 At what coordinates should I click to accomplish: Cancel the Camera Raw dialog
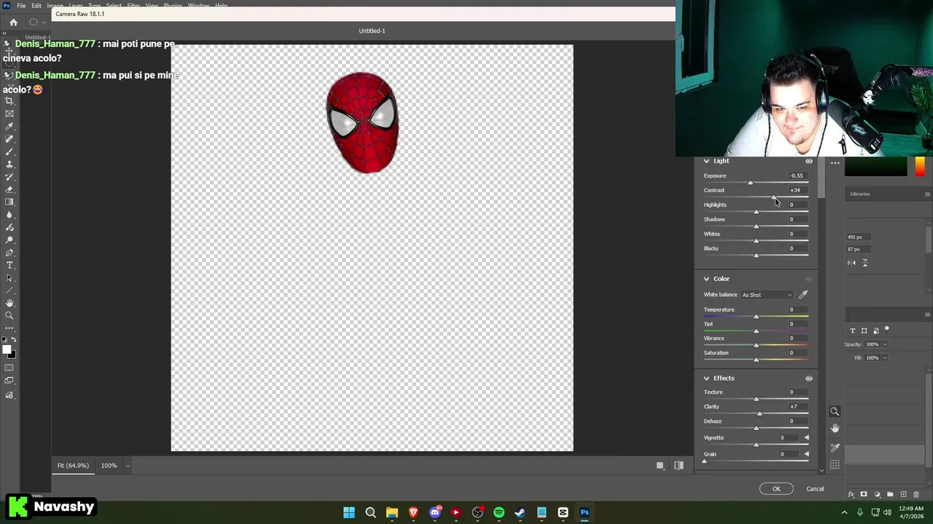pyautogui.click(x=815, y=488)
